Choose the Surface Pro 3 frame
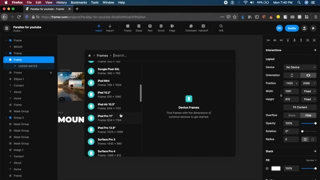 [x=113, y=141]
